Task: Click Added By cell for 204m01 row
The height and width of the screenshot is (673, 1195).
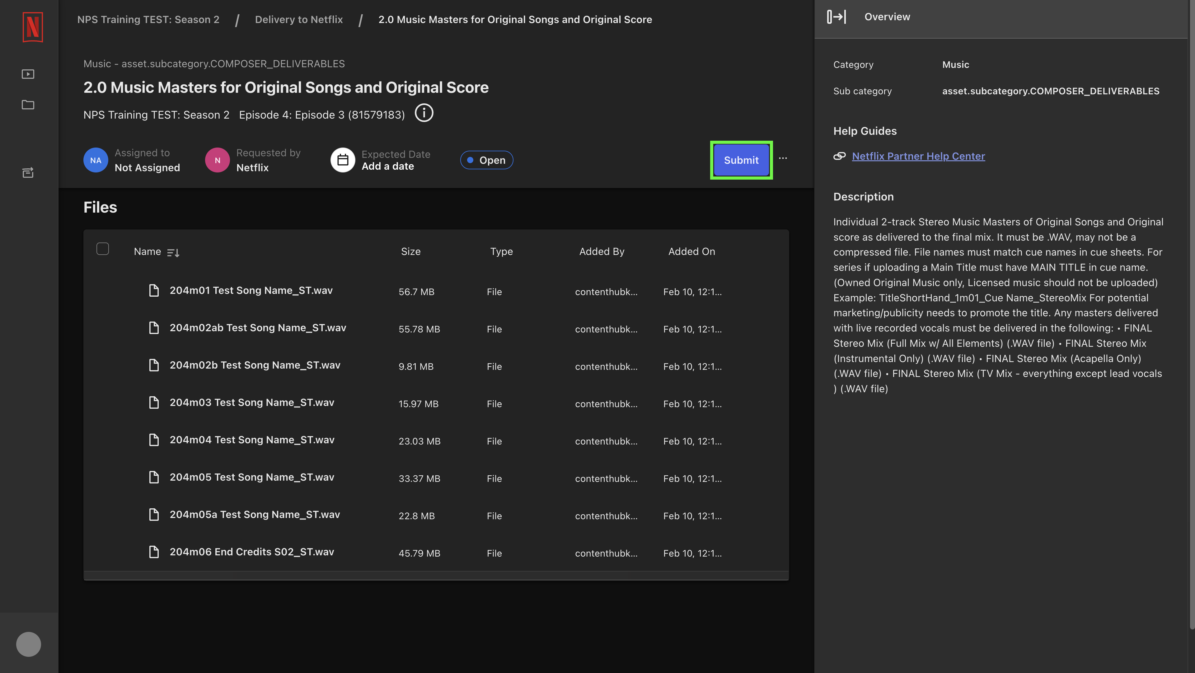Action: click(x=606, y=292)
